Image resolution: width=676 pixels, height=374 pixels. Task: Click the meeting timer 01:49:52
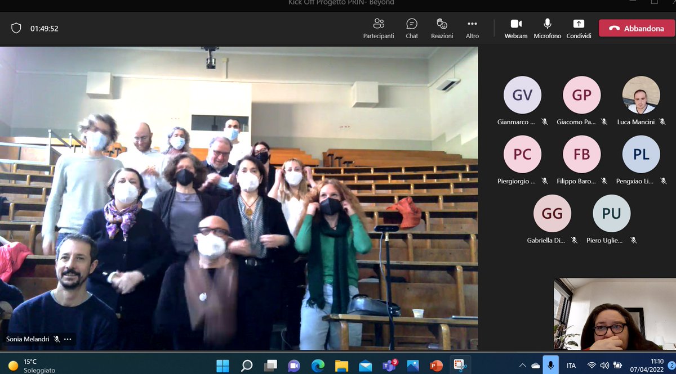point(45,28)
